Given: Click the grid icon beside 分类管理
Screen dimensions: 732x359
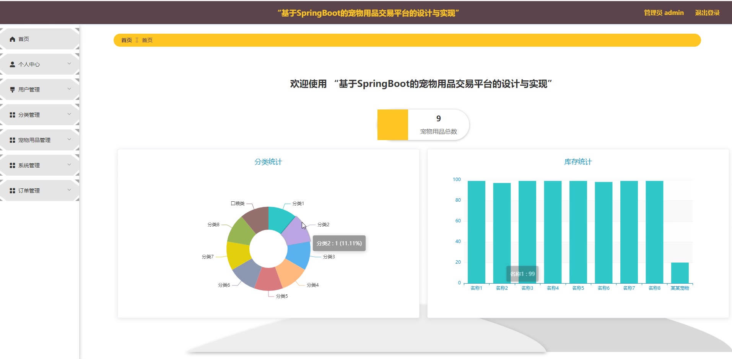Looking at the screenshot, I should pos(12,115).
